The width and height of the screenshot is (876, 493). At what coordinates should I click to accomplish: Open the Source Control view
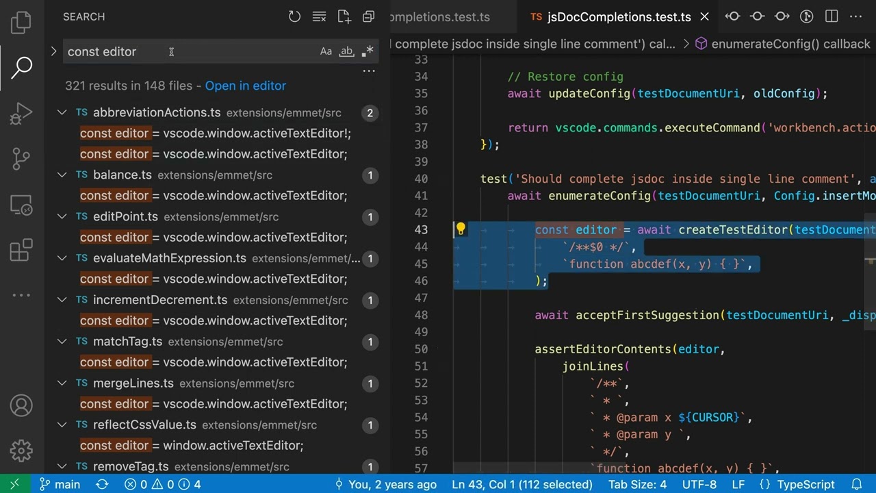(x=21, y=159)
